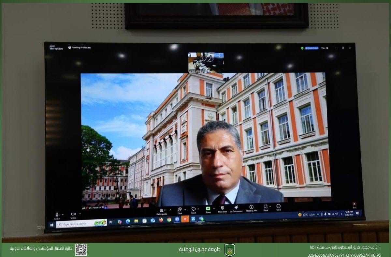Open the Chat panel
391x257 pixels.
(x=180, y=209)
